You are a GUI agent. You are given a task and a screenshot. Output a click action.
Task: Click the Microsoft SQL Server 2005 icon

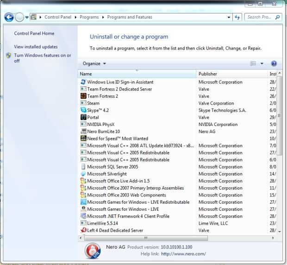[x=83, y=167]
